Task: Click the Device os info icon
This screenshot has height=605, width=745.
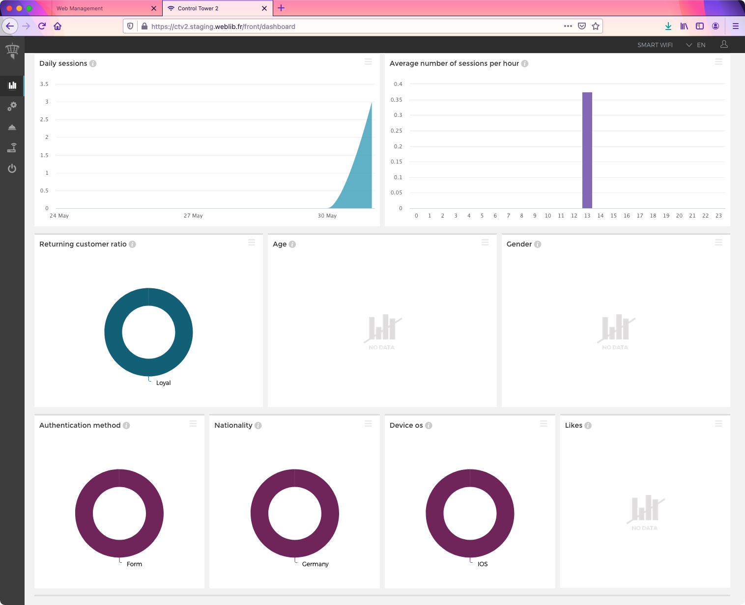Action: point(429,426)
